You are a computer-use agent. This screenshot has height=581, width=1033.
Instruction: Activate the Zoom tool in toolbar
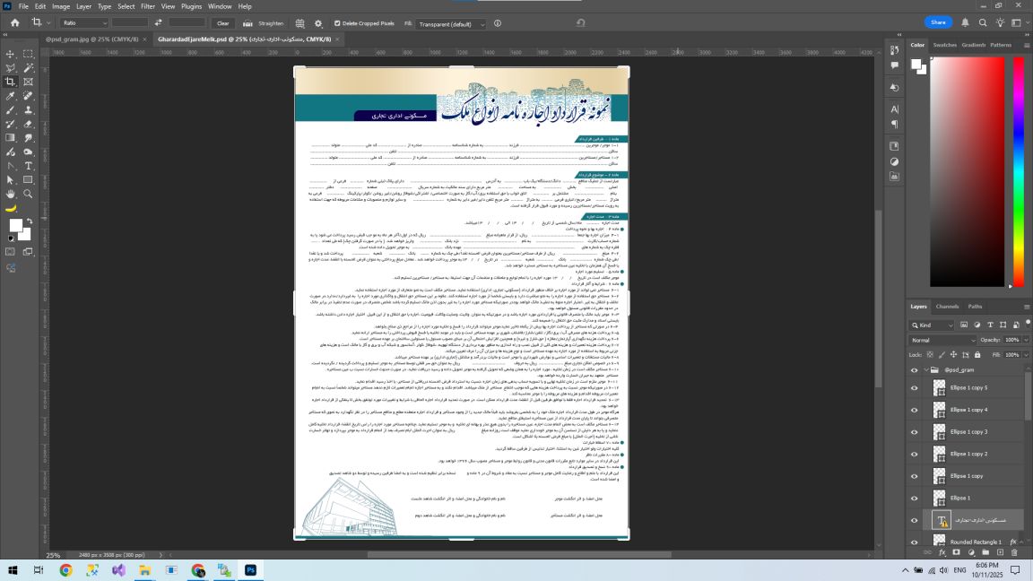[29, 194]
